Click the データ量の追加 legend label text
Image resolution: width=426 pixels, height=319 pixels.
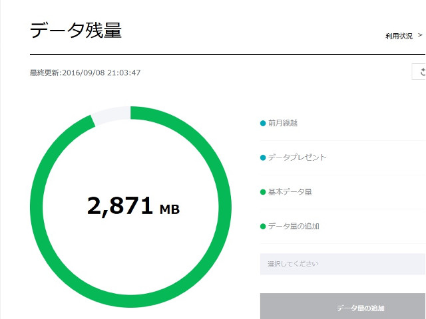294,227
